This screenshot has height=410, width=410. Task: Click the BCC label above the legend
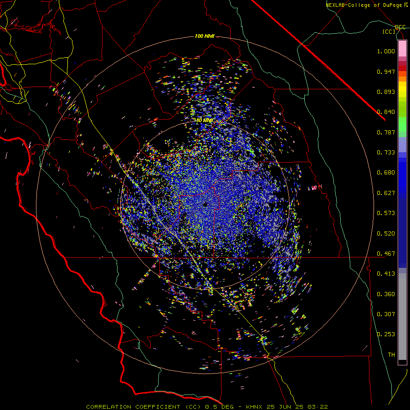[x=400, y=27]
